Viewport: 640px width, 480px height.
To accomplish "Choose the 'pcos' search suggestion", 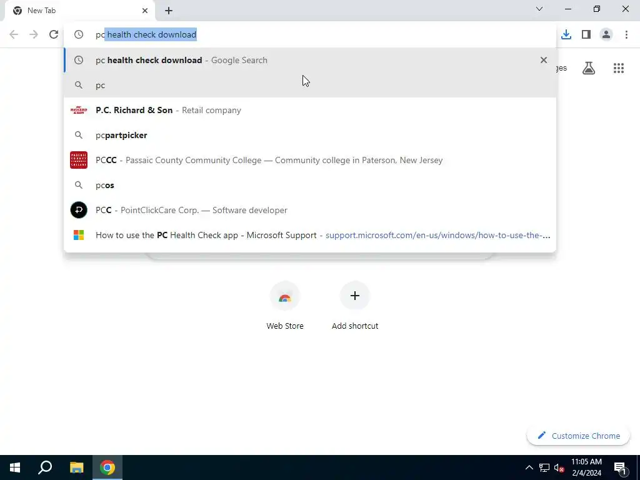I will [x=310, y=185].
